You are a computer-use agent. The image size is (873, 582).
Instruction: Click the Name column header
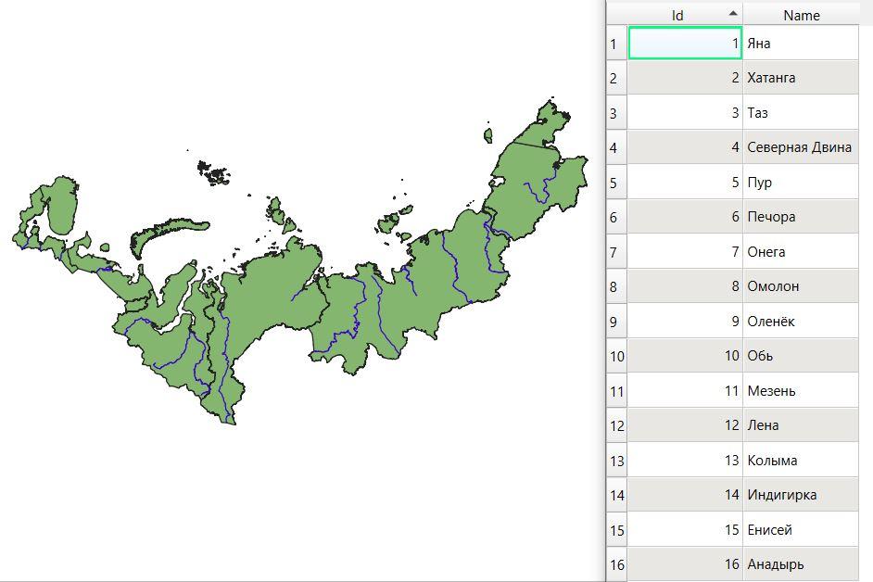(801, 15)
